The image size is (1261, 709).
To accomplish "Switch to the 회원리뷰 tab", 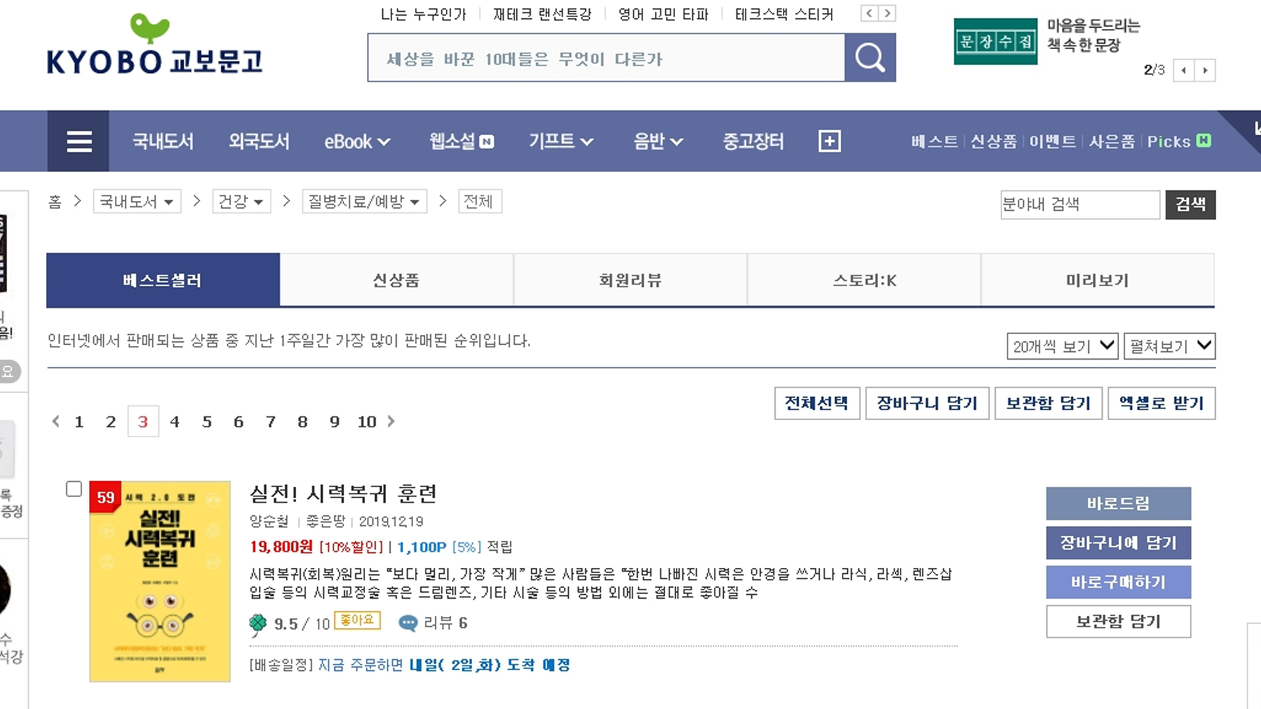I will (x=630, y=280).
